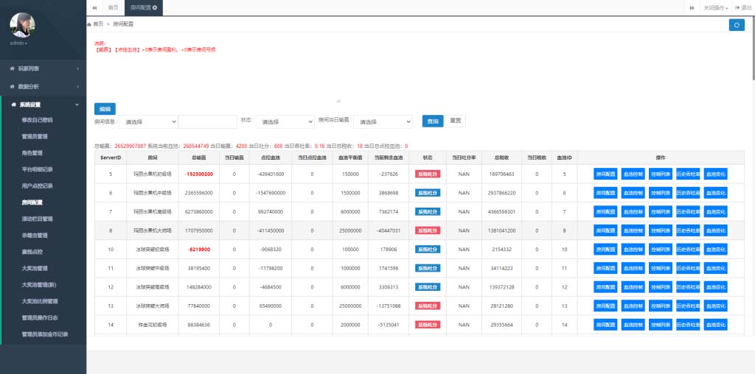This screenshot has width=755, height=374.
Task: Switch to the 首页 tab
Action: click(x=112, y=7)
